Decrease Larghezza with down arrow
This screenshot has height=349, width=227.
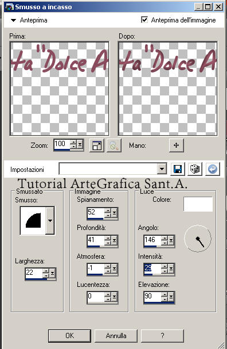(45, 275)
